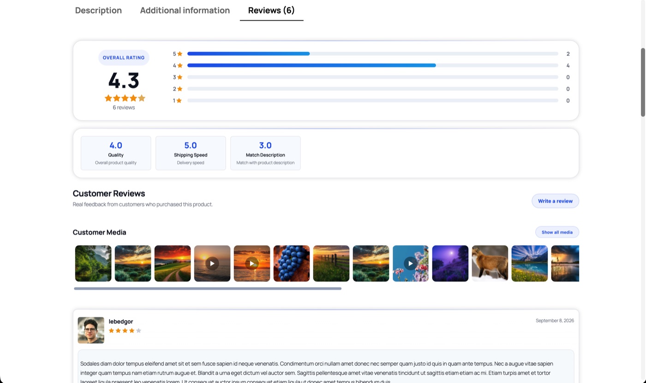Click the Write a review button

pyautogui.click(x=555, y=201)
